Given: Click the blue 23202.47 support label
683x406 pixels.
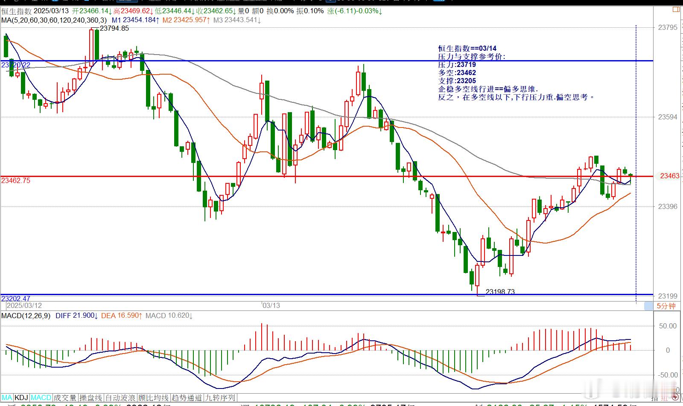Looking at the screenshot, I should click(16, 299).
